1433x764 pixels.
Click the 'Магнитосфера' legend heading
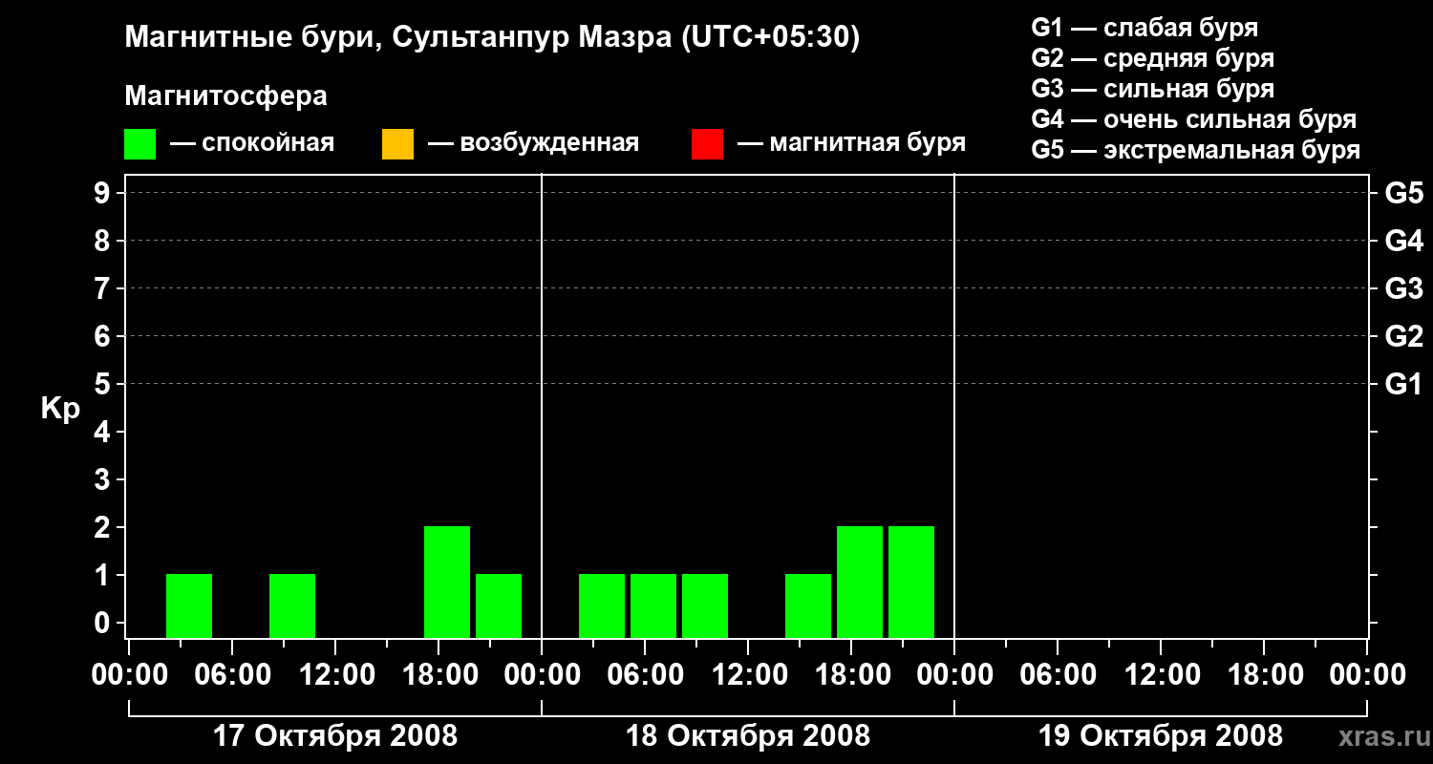click(225, 95)
